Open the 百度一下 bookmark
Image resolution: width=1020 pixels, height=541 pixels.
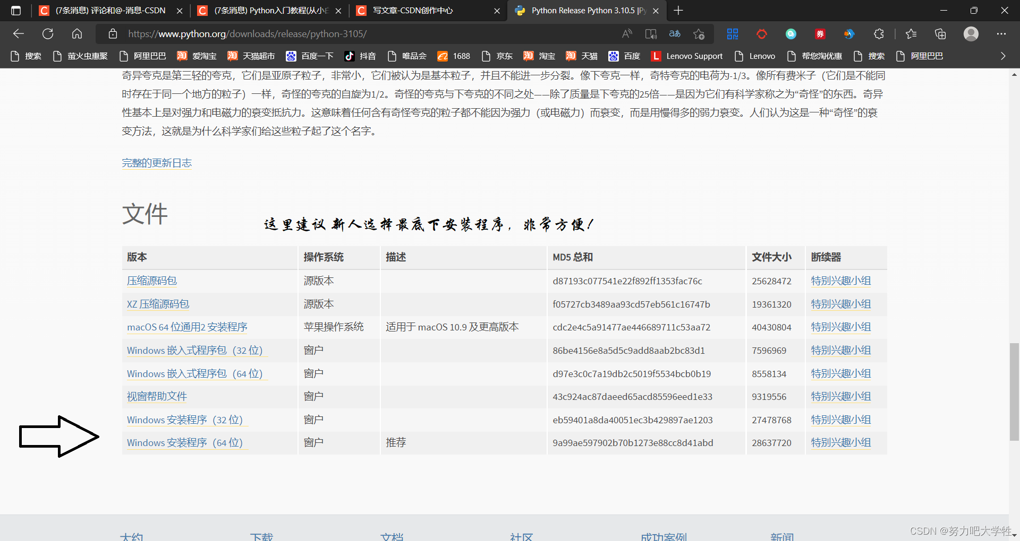pyautogui.click(x=310, y=56)
